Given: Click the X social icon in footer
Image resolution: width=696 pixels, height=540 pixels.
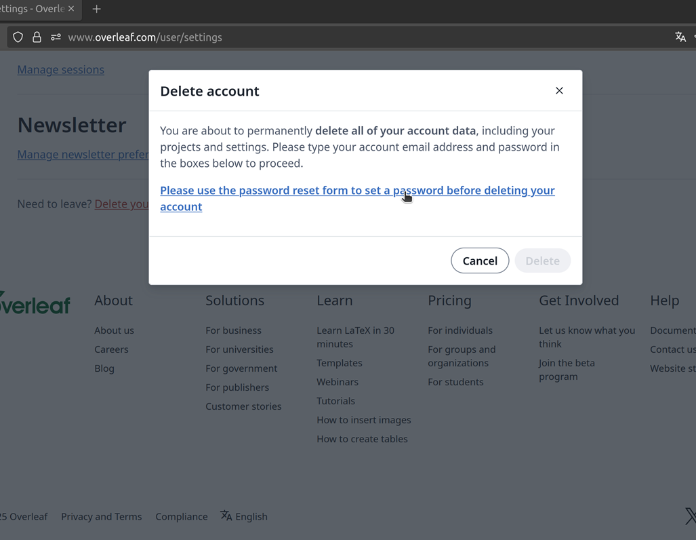Looking at the screenshot, I should 690,516.
